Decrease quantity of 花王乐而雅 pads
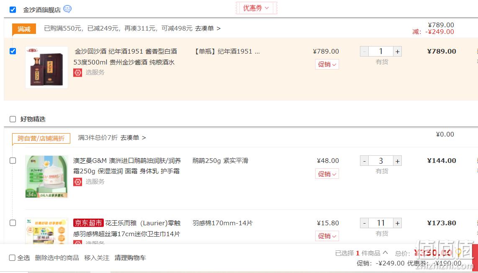The image size is (478, 273). 364,223
